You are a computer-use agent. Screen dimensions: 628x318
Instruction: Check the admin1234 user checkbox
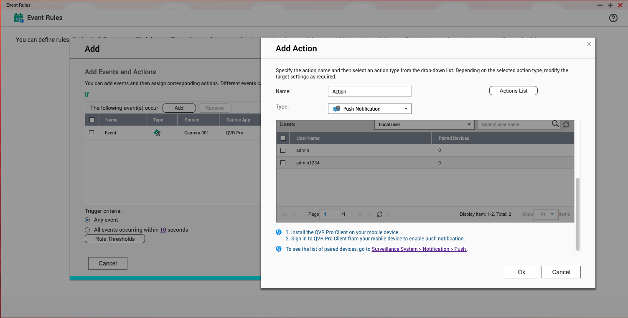point(283,163)
